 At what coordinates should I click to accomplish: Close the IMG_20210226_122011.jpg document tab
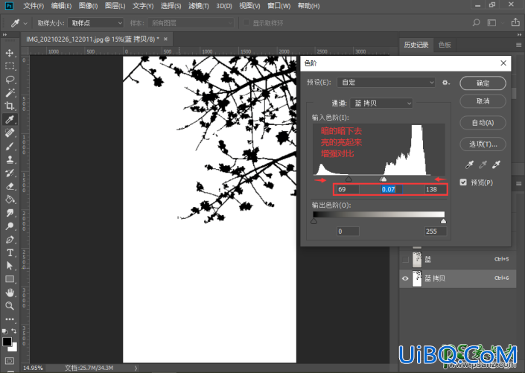coord(165,39)
